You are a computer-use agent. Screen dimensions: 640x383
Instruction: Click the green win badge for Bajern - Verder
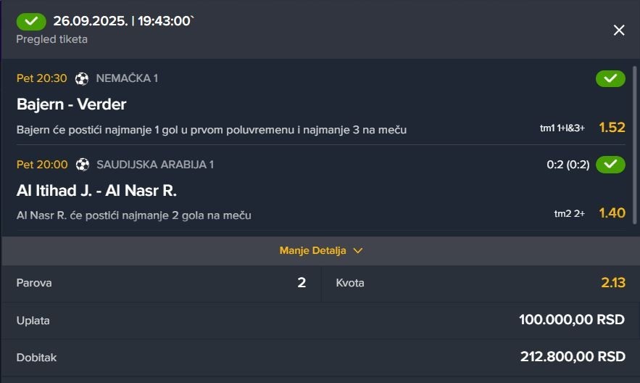pos(610,78)
